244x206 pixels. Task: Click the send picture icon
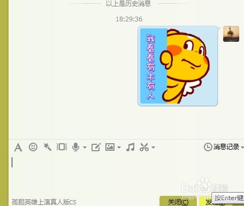[110, 147]
